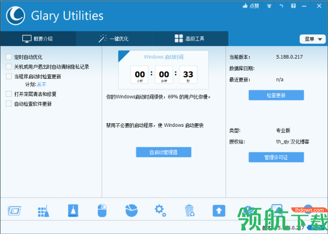Screen dimensions: 328x234
Task: Click the seconds box showing 33
Action: [188, 75]
